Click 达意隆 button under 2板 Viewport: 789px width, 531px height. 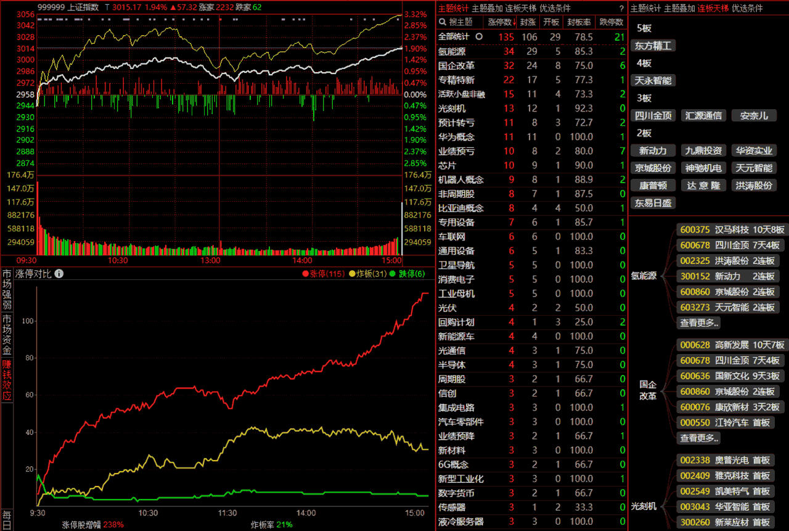click(703, 185)
